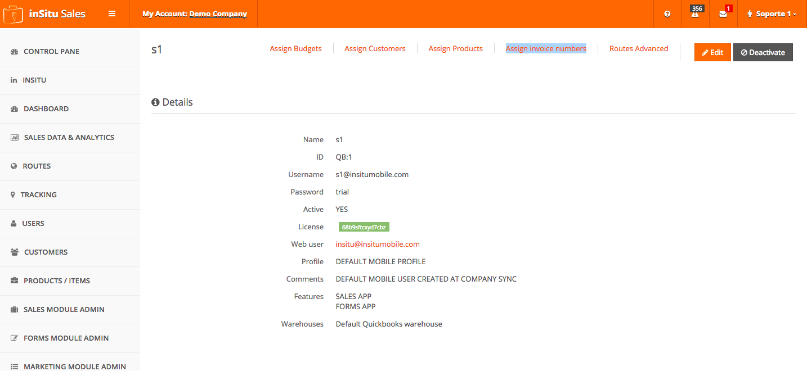Go to Assign Customers
Image resolution: width=807 pixels, height=371 pixels.
click(x=375, y=49)
